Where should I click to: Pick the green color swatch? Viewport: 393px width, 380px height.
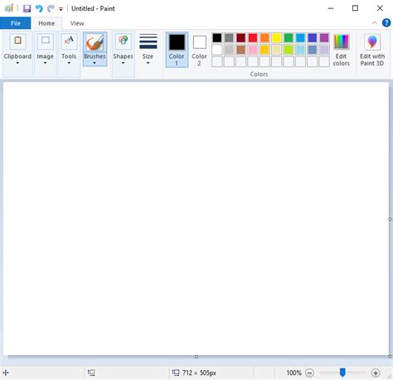pos(289,37)
